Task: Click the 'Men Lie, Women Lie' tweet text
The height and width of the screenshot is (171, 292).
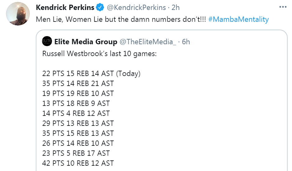Action: (x=121, y=19)
